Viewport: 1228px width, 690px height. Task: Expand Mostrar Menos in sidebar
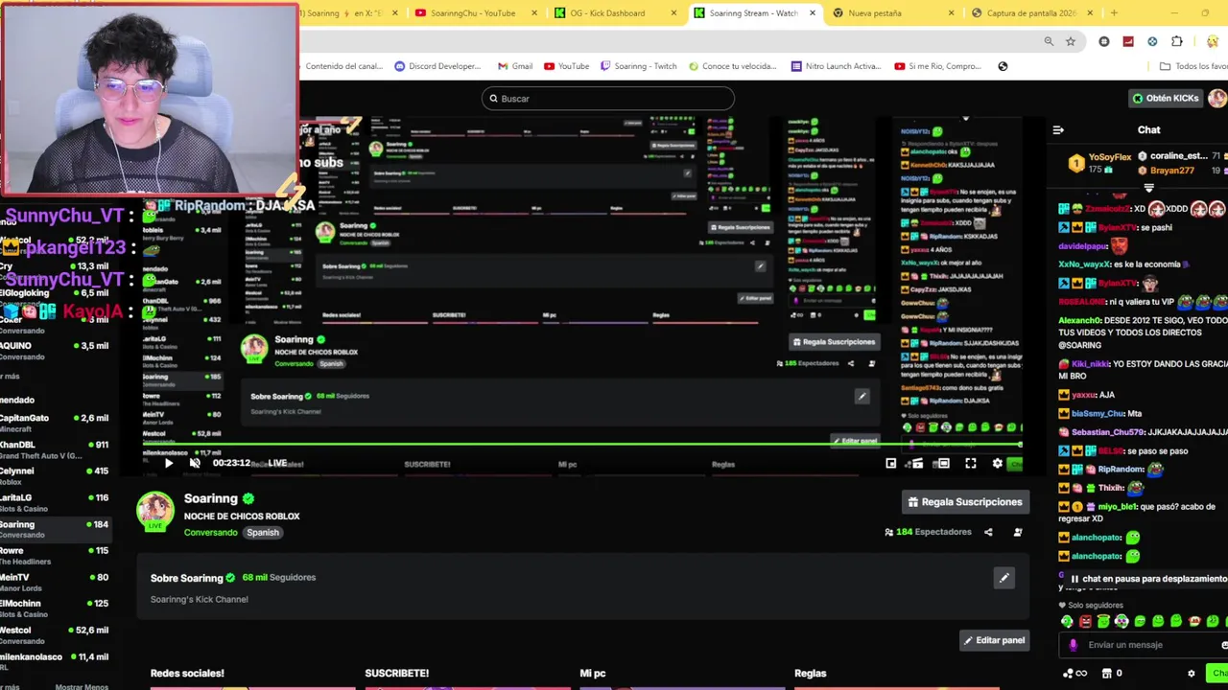pos(82,686)
